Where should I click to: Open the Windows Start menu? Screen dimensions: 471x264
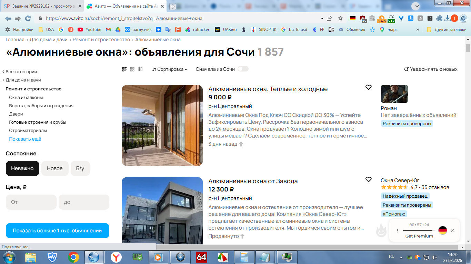(x=9, y=257)
